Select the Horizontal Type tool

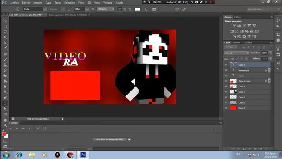5,103
